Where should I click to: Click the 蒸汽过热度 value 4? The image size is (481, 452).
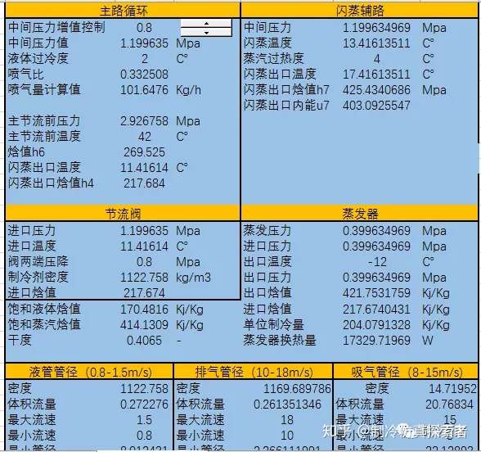click(376, 59)
